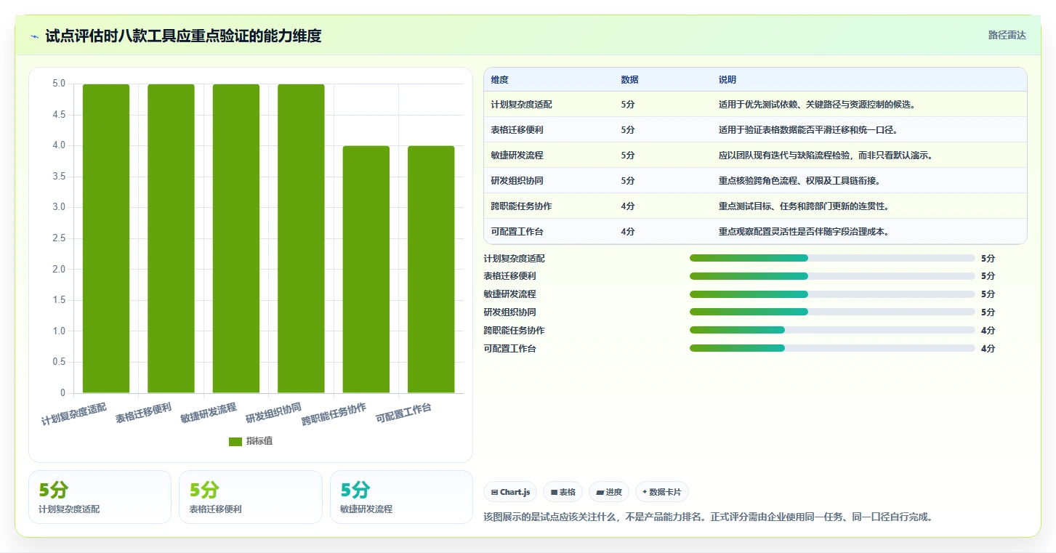The height and width of the screenshot is (553, 1056).
Task: Click the footnote starting 该图展示的是试点应该关注什么
Action: 708,517
